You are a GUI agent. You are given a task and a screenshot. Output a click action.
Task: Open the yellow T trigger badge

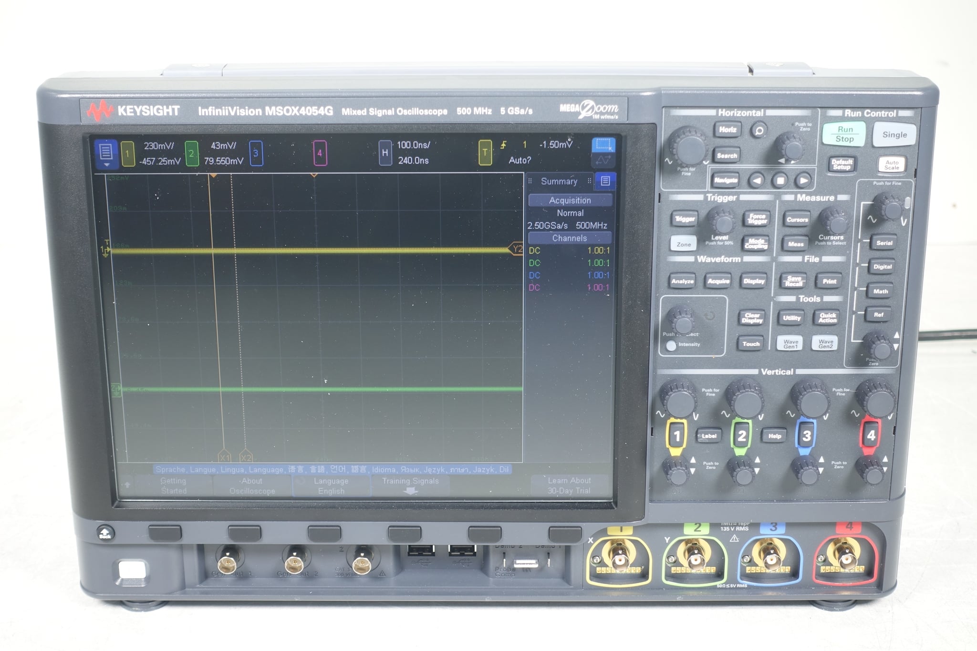click(485, 153)
